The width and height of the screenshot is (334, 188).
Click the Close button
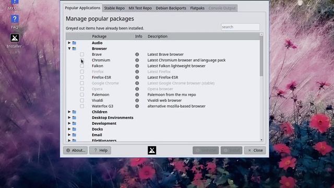(255, 150)
